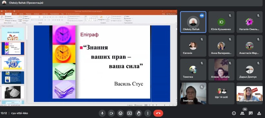Open the activities shapes icon
265x118 pixels.
(x=259, y=113)
